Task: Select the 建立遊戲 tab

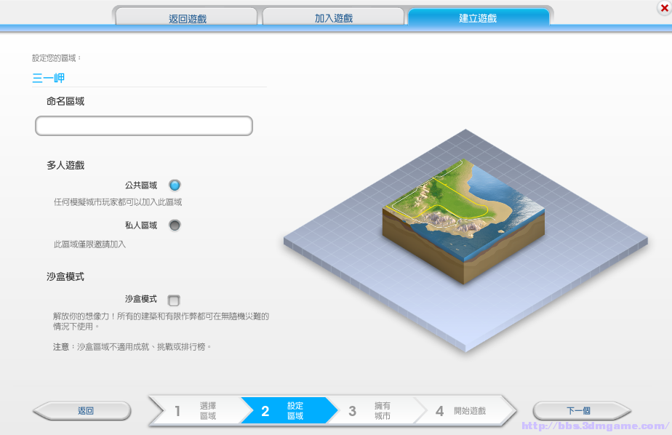Action: pyautogui.click(x=479, y=17)
